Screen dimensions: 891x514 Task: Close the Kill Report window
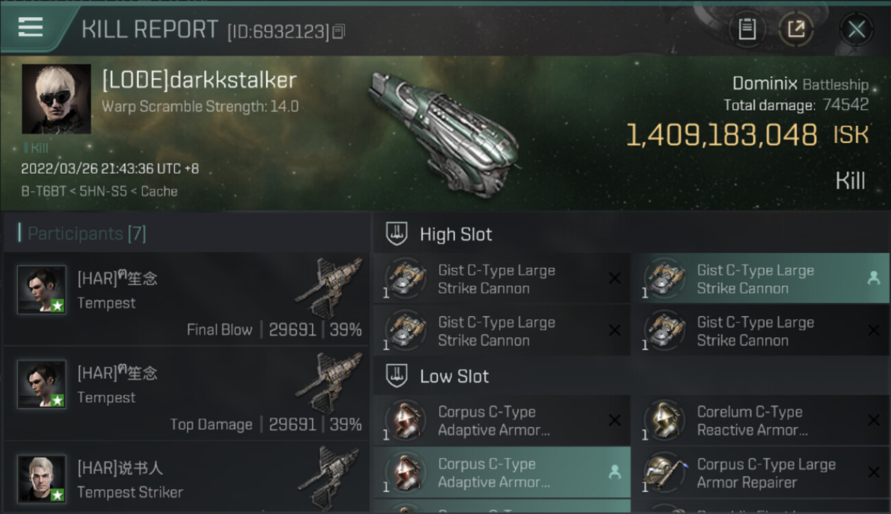click(x=856, y=29)
